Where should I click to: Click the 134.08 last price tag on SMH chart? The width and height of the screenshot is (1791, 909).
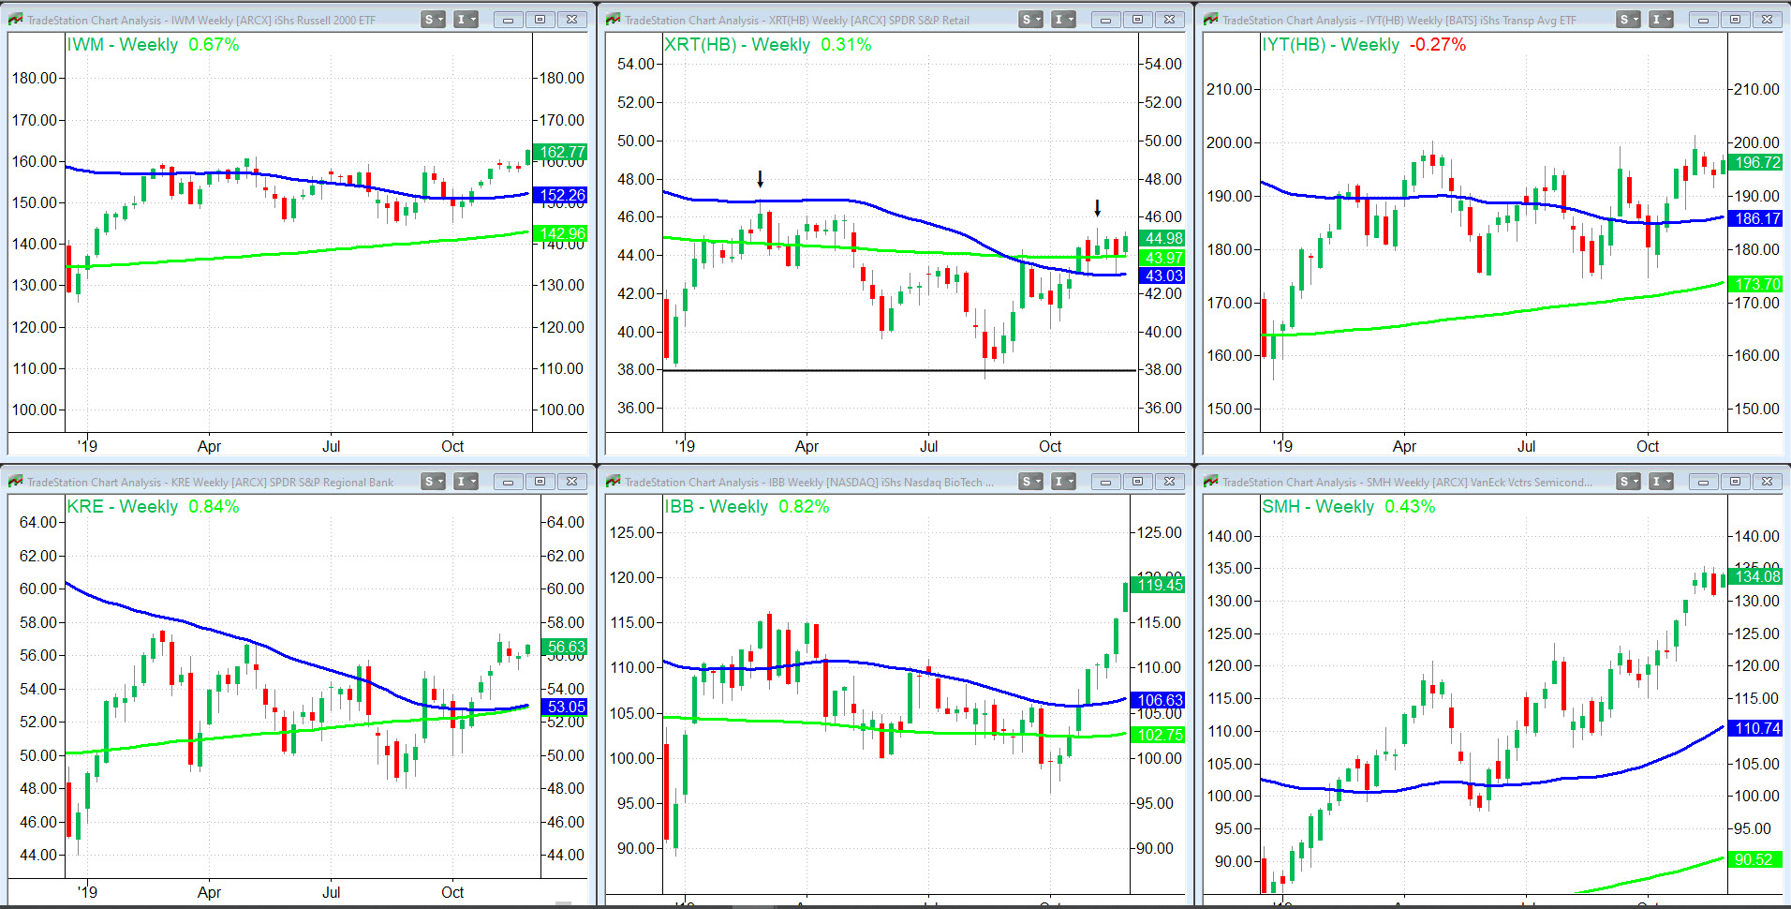coord(1757,576)
